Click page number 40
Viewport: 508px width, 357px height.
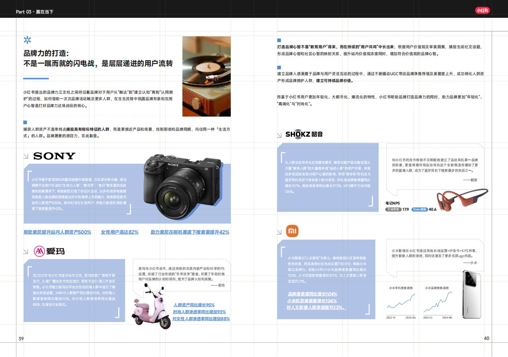pyautogui.click(x=487, y=338)
